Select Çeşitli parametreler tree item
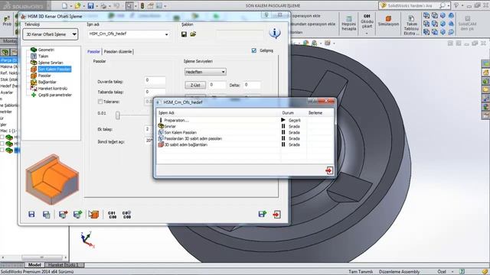490x275 pixels. pos(55,95)
